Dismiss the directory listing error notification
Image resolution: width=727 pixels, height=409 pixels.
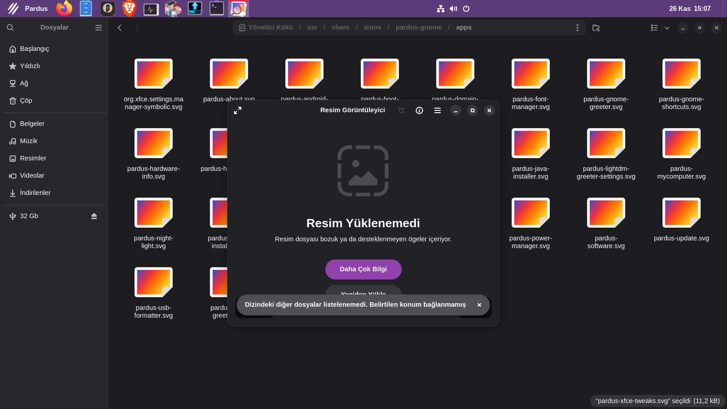tap(479, 305)
